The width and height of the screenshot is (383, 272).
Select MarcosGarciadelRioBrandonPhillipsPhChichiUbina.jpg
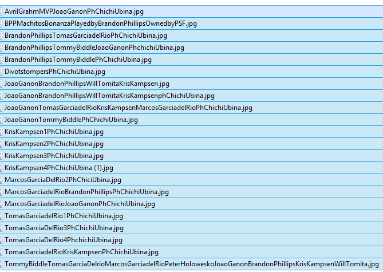pos(86,192)
